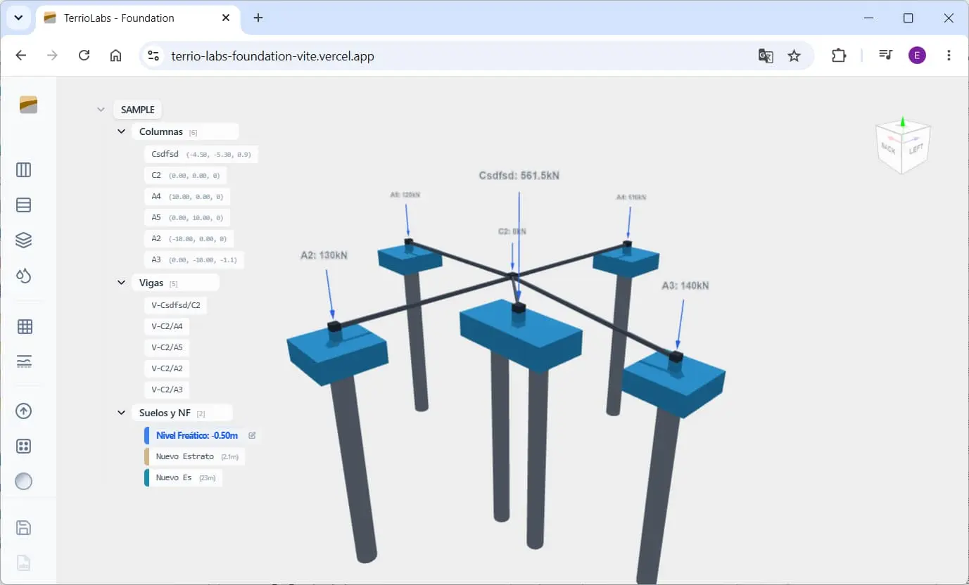This screenshot has width=969, height=585.
Task: Click the blue footing under column A2
Action: tap(338, 356)
